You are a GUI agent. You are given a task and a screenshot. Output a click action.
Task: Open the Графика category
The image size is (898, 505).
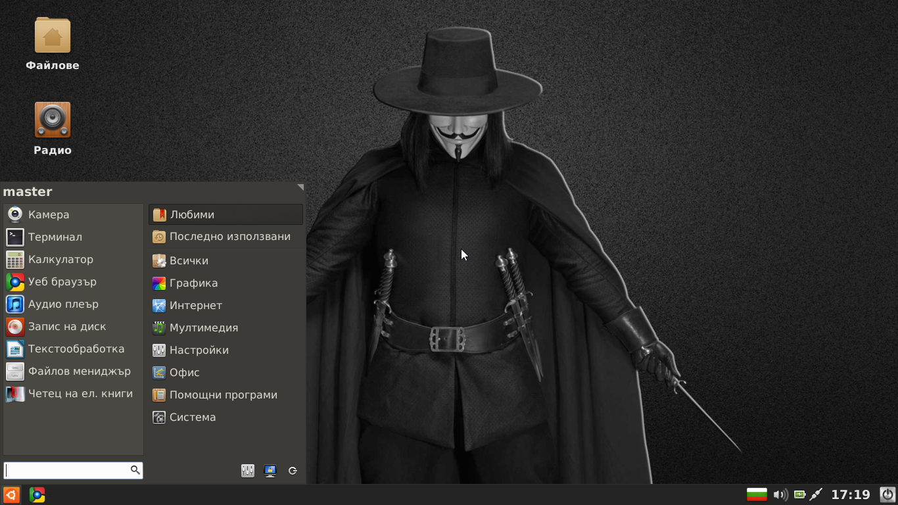225,283
